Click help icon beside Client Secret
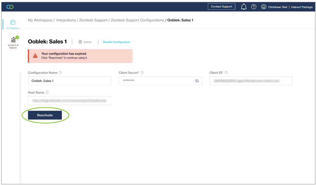Viewport: 316px width, 185px height. pyautogui.click(x=142, y=73)
